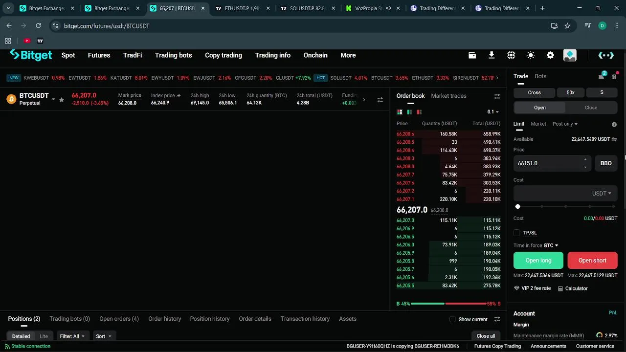Expand the BTCUSDT pair selector dropdown
Screen dimensions: 626x352
point(53,100)
